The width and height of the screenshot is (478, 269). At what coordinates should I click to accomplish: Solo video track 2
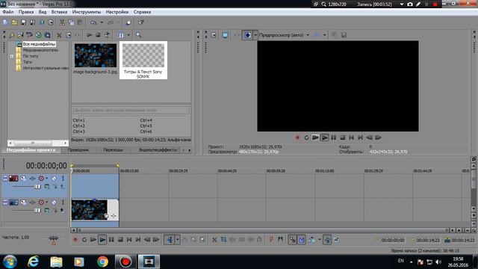point(63,202)
